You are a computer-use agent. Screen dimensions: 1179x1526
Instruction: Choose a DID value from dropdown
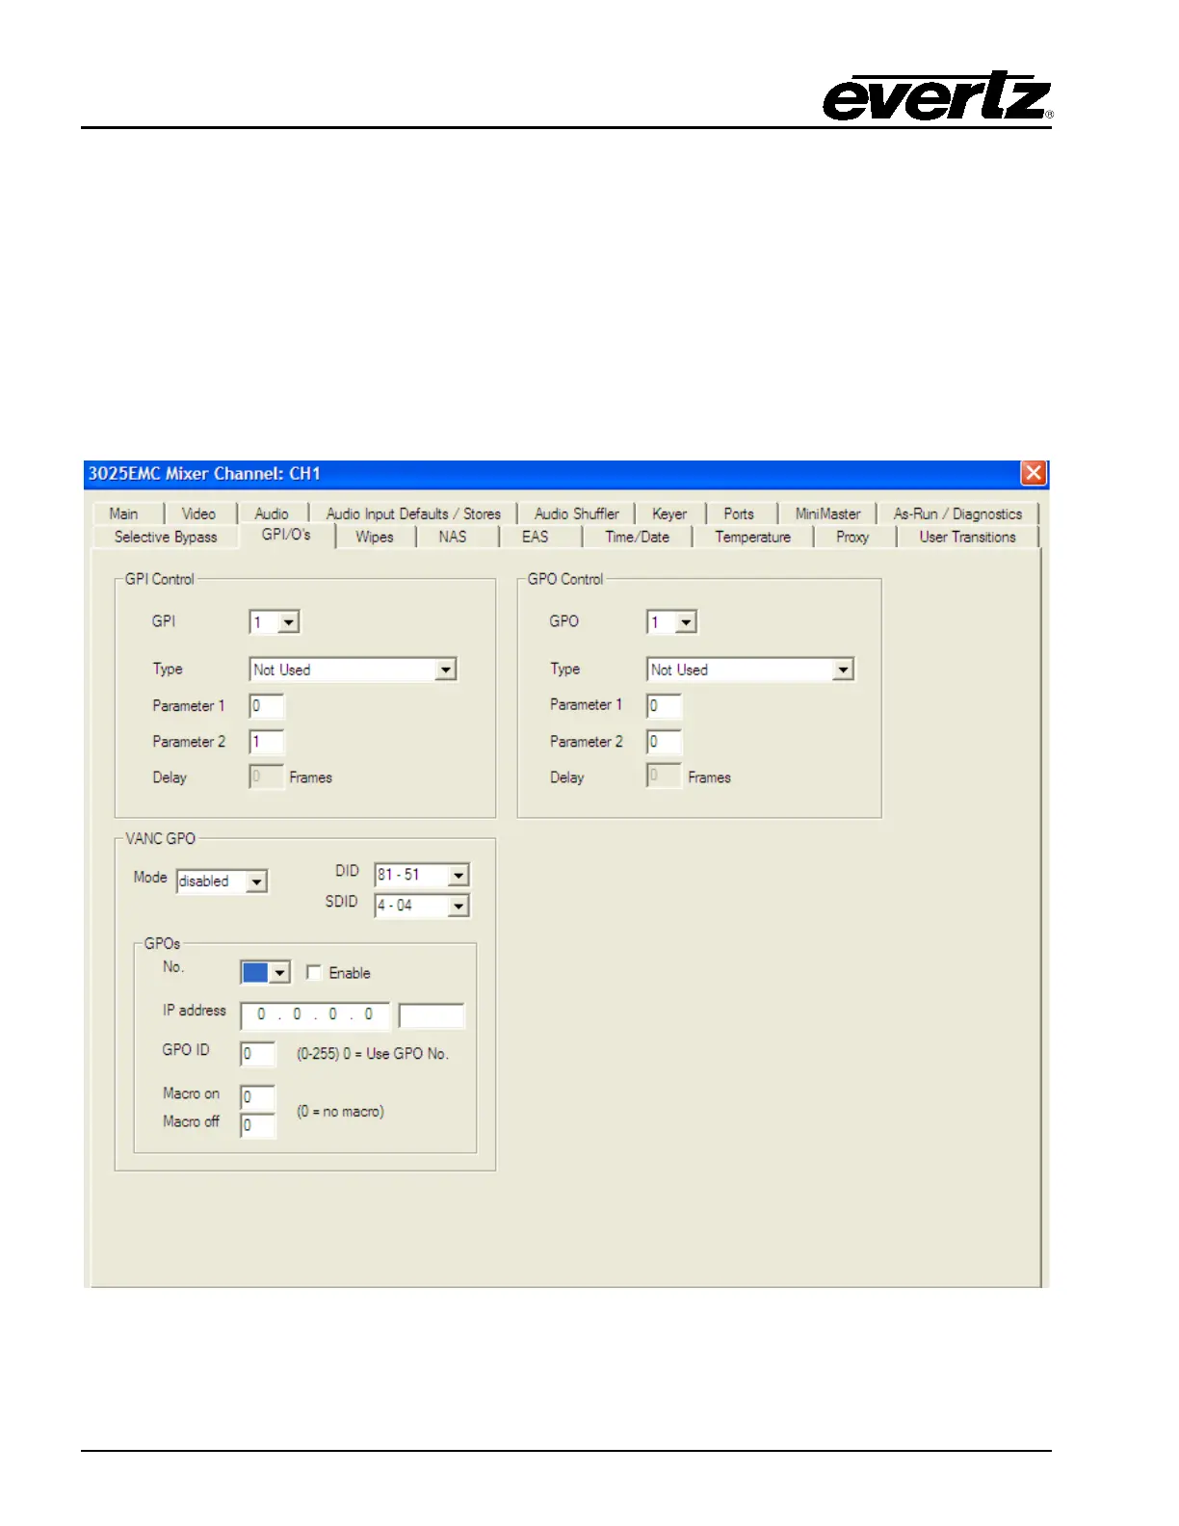458,875
